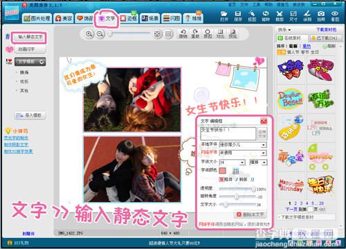Select the 涂鸦 doodle brush icon
Viewport: 346px width, 249px height.
click(307, 16)
